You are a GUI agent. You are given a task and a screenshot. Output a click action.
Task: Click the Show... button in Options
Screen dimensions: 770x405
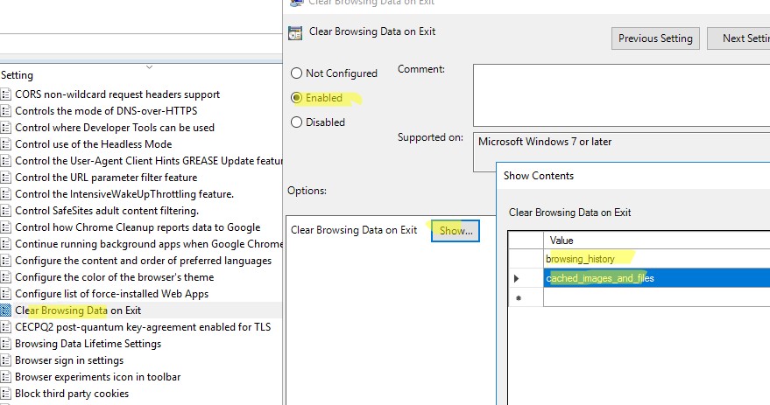[x=456, y=231]
